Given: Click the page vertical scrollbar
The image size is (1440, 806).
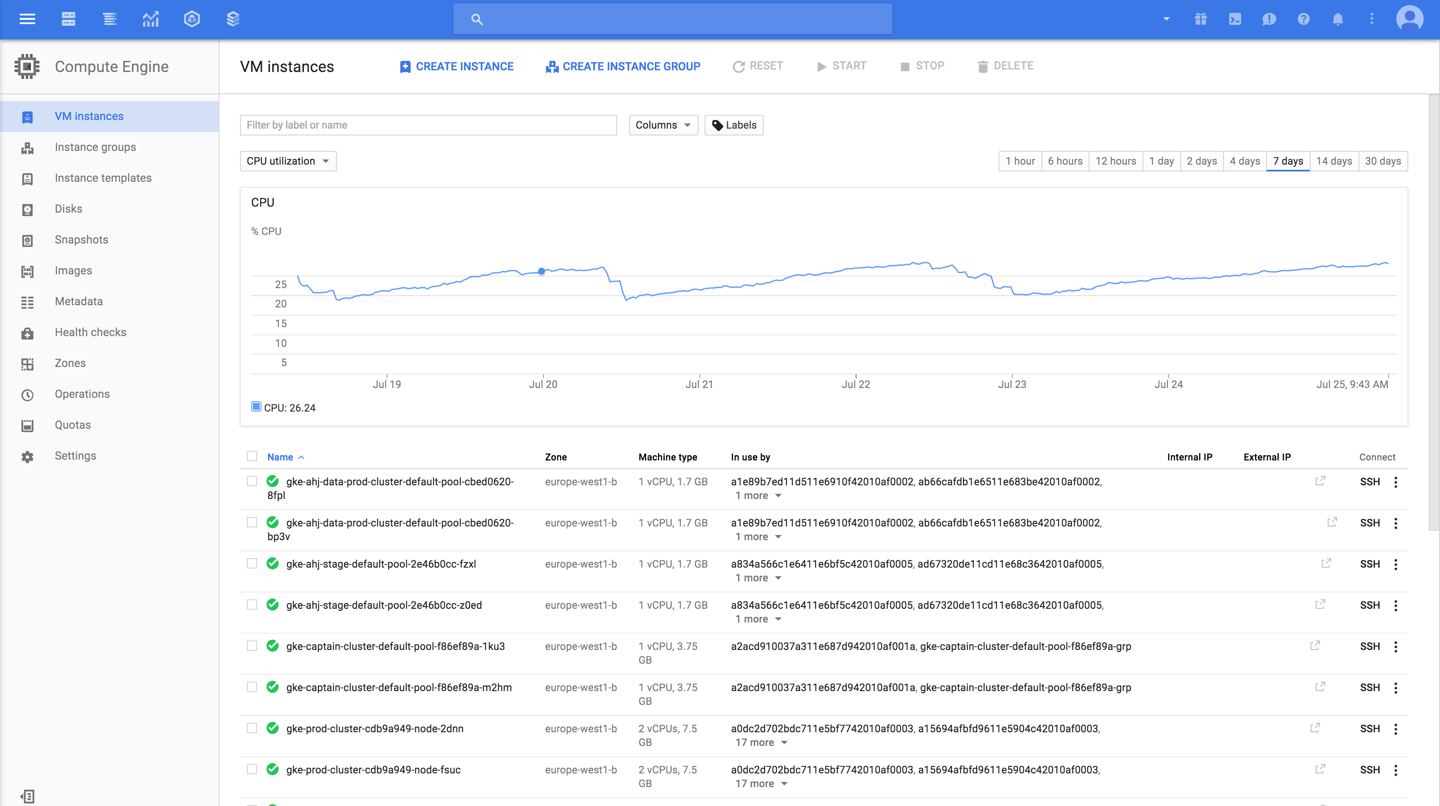Looking at the screenshot, I should 1434,312.
